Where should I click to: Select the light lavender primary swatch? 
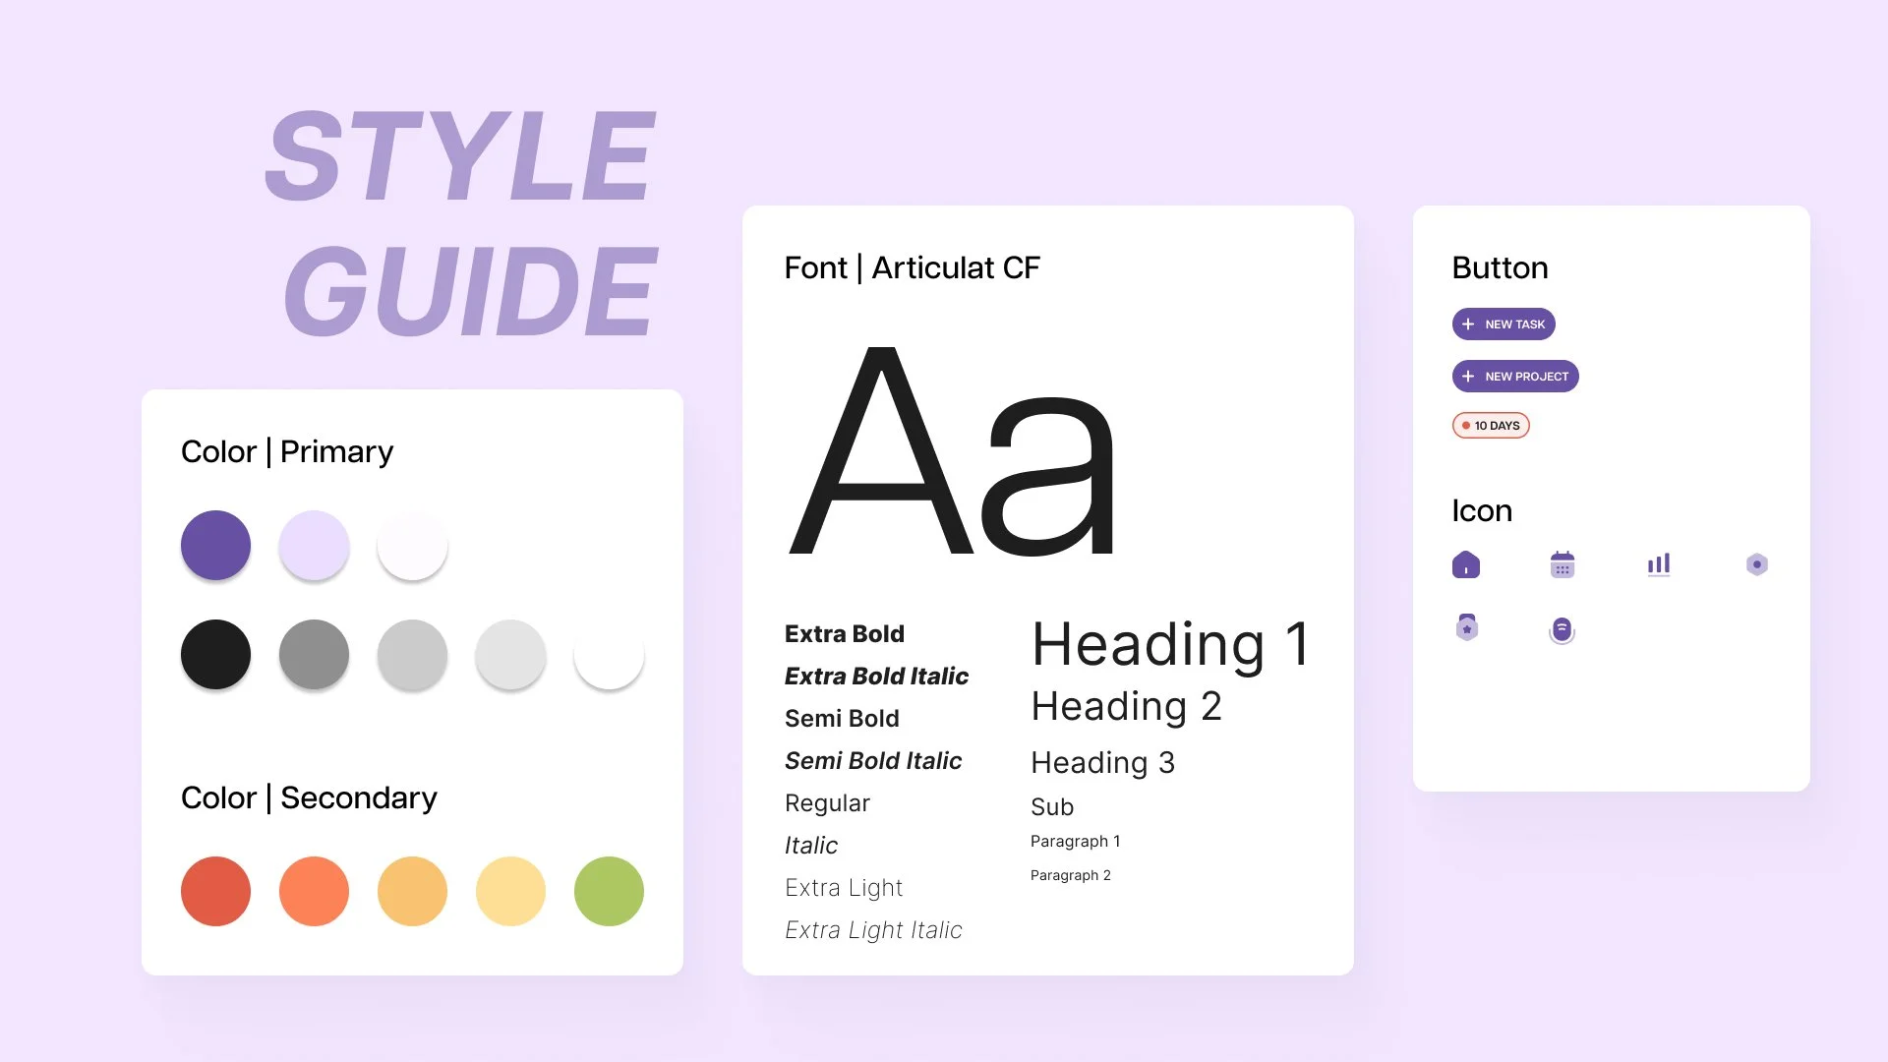coord(314,545)
